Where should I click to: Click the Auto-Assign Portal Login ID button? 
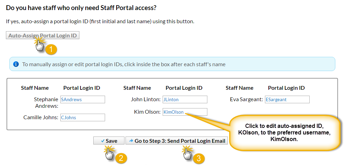click(x=43, y=35)
